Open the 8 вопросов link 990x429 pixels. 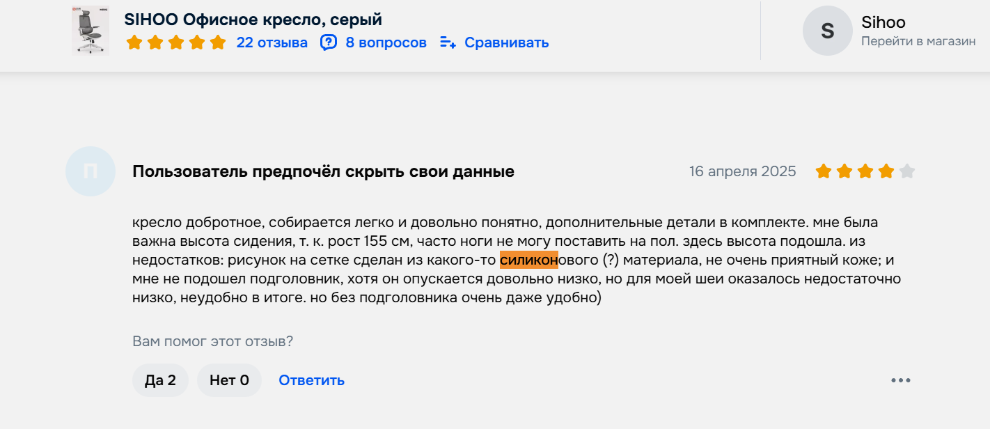[386, 42]
